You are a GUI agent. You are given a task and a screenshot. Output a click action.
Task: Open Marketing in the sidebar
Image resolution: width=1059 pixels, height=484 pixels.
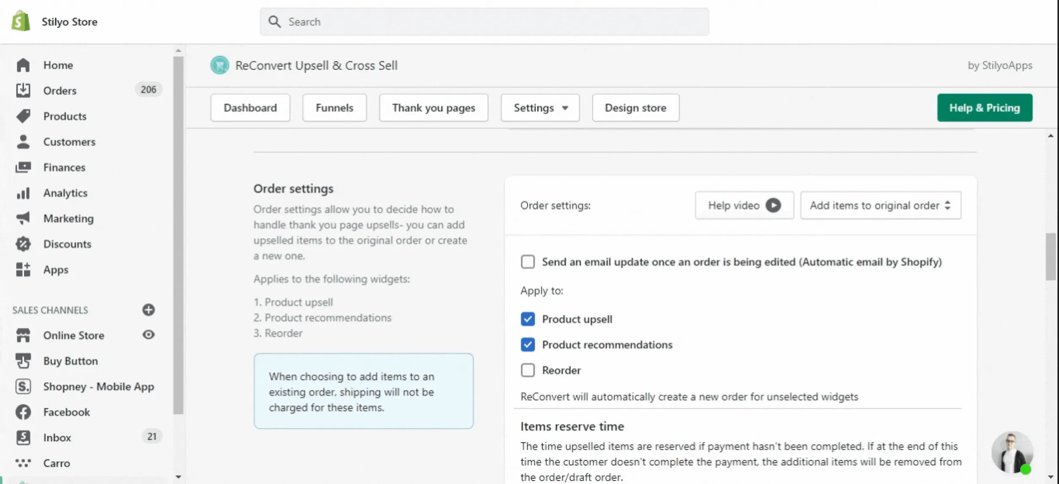[68, 218]
